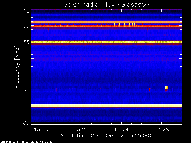Viewport: 191px width, 143px height.
Task: Click the 13:24 time tick label
Action: [121, 130]
